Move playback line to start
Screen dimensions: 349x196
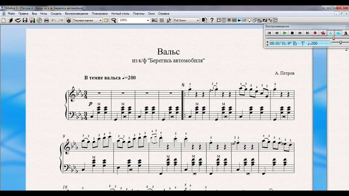pos(269,33)
